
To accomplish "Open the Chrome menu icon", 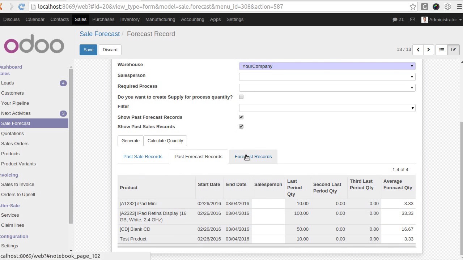I will click(459, 6).
